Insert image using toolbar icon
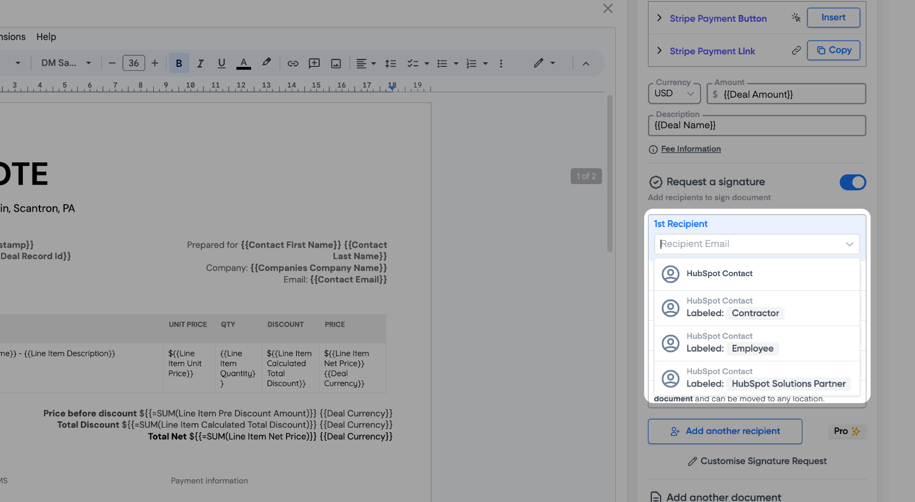The width and height of the screenshot is (915, 502). click(x=336, y=63)
